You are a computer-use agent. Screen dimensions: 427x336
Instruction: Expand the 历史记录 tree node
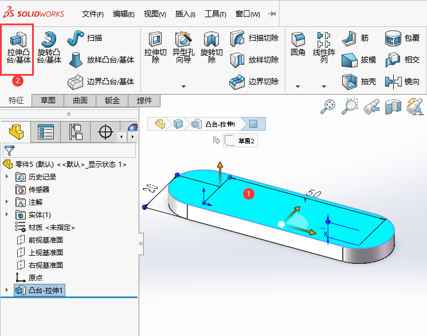point(7,177)
